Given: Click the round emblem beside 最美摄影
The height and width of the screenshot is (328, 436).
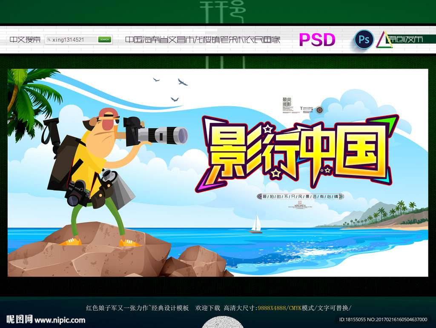Looking at the screenshot, I should [319, 110].
